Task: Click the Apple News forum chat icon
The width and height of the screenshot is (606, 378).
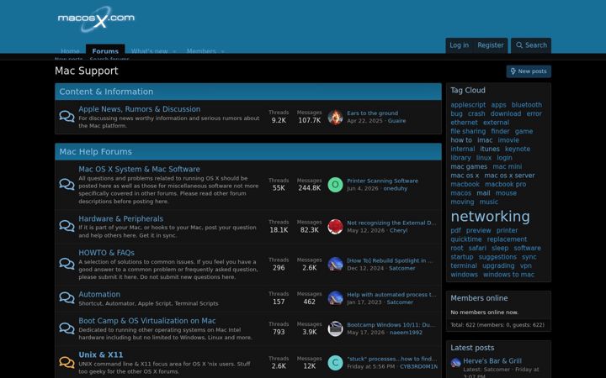Action: 66,116
